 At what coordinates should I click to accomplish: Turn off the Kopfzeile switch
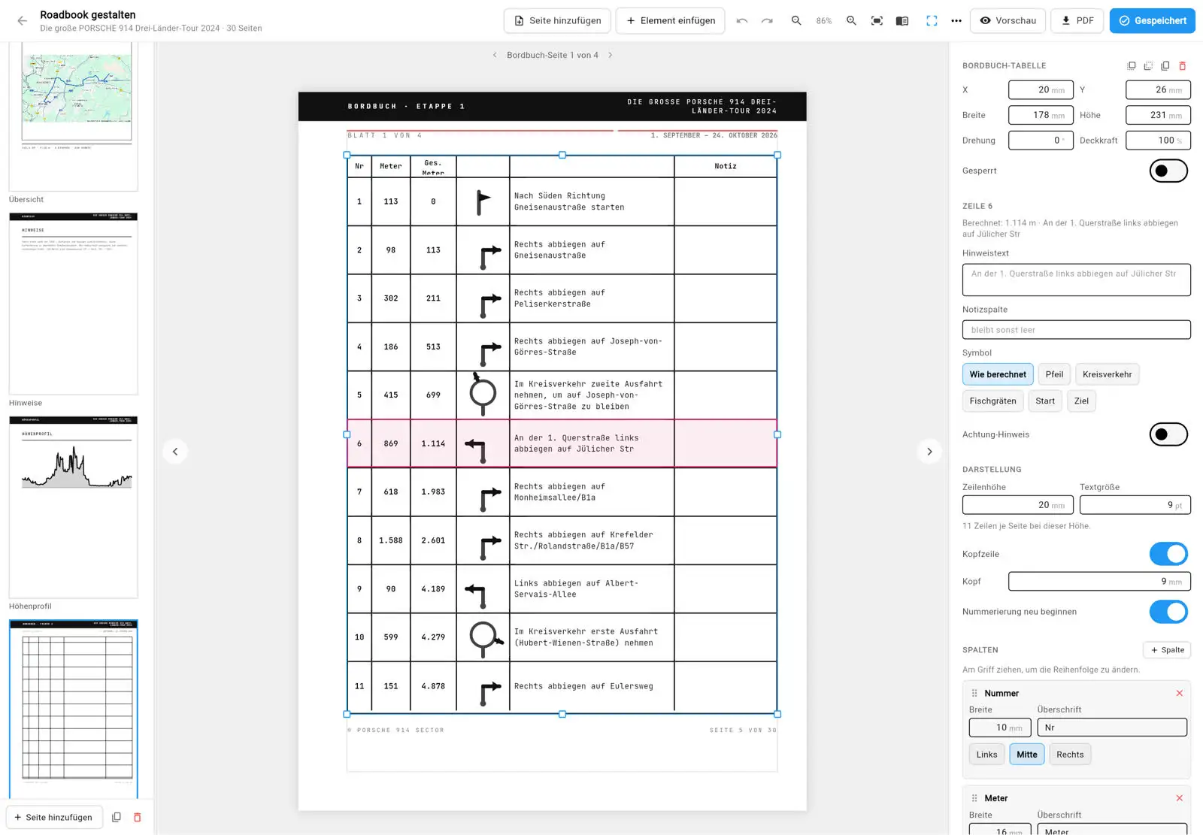(1168, 554)
